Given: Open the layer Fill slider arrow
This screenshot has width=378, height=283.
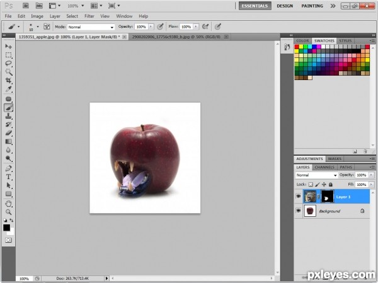Looking at the screenshot, I should pos(372,185).
